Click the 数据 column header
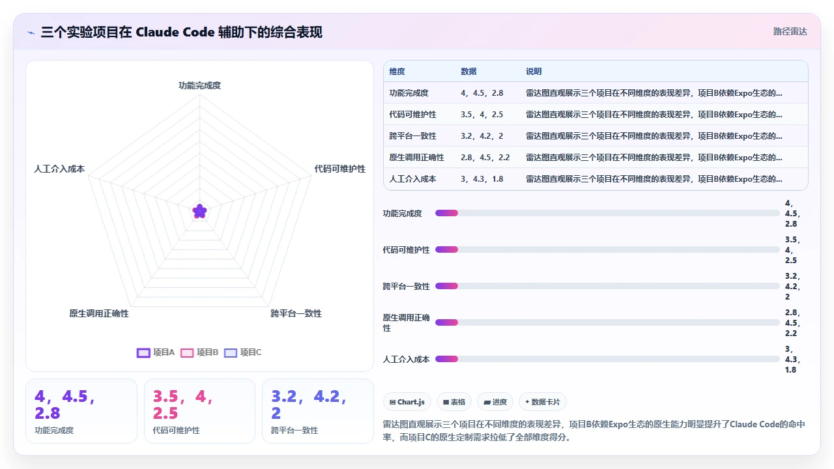Viewport: 834px width, 469px height. (468, 71)
